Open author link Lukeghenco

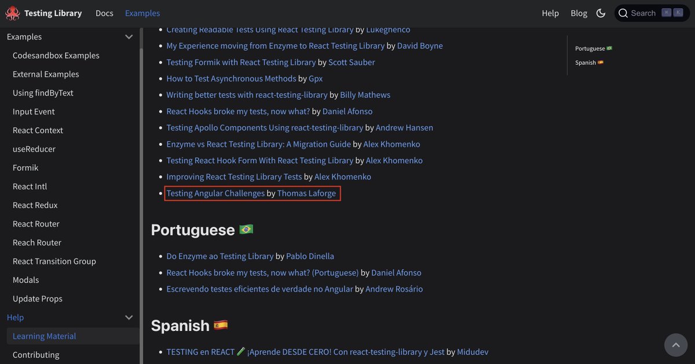pyautogui.click(x=388, y=30)
